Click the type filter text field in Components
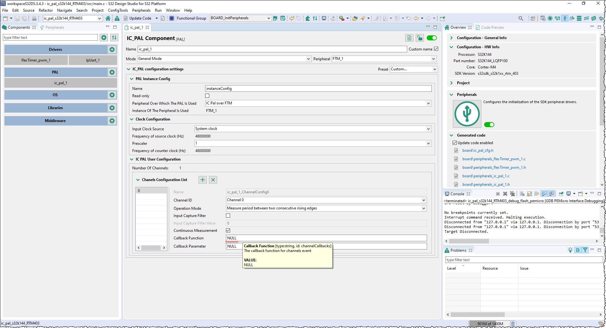Screen dimensions: 606x328 click(x=50, y=37)
